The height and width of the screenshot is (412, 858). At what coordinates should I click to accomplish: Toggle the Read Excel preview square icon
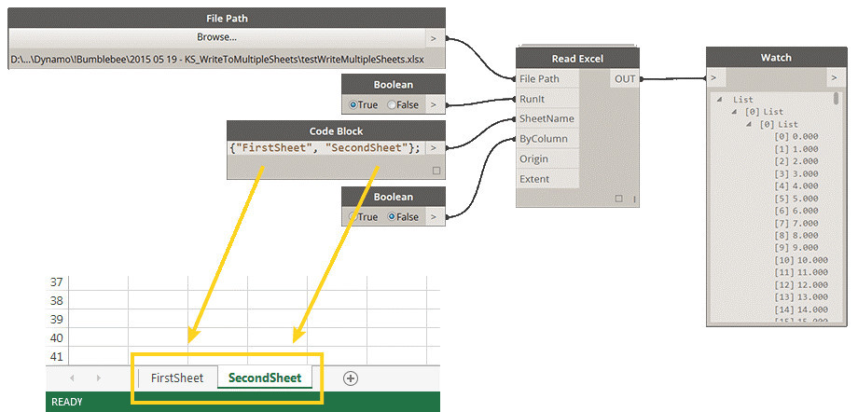[x=618, y=199]
